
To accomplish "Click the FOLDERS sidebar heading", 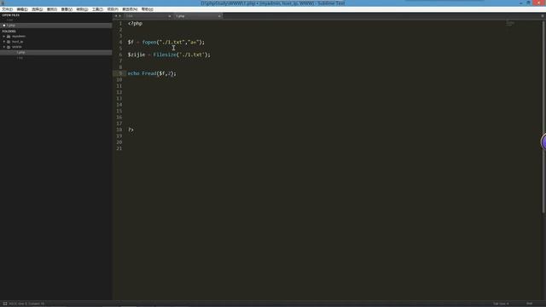I will 9,31.
